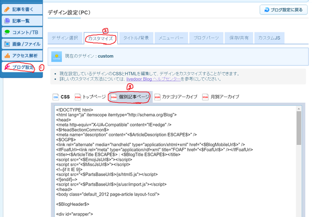Click the <!--[if lt IE 9]> line

[69, 170]
